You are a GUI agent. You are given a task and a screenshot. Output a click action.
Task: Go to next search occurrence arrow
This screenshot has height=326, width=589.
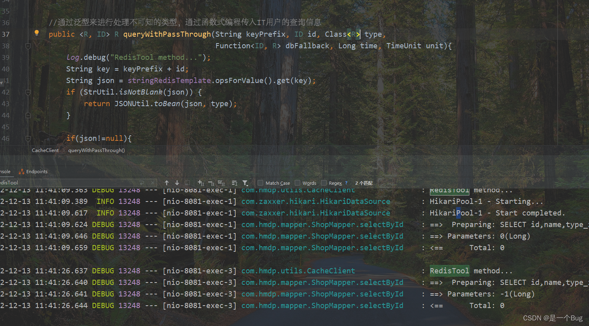[177, 183]
